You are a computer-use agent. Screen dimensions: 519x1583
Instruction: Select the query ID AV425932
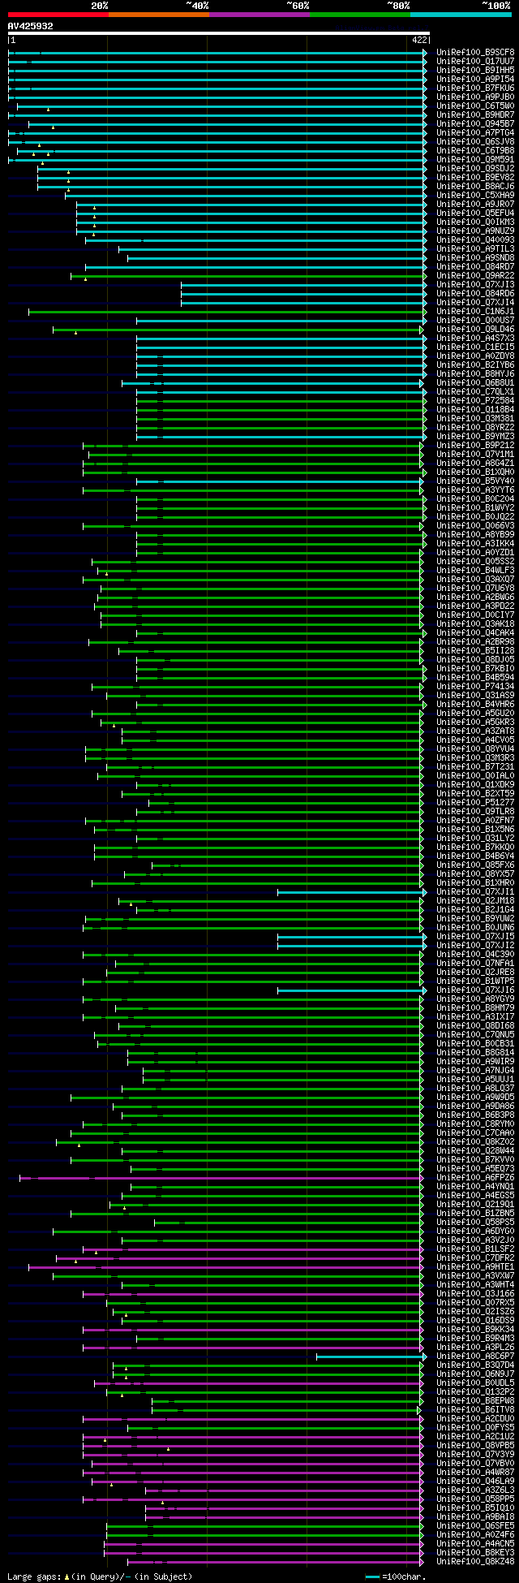(31, 26)
